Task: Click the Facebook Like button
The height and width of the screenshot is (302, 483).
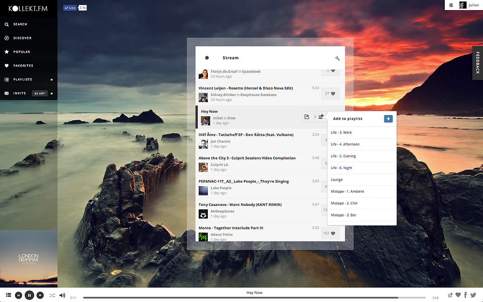Action: 70,8
